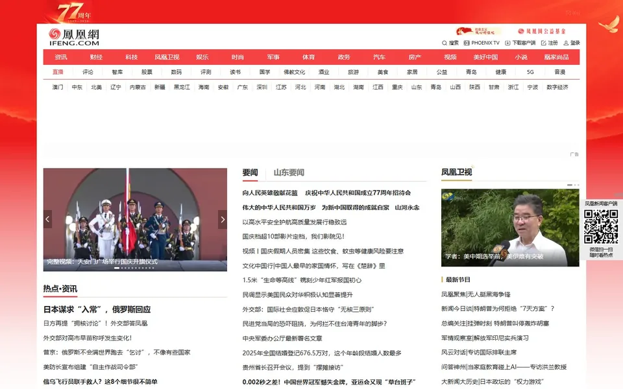Open 房产 in main navigation
This screenshot has width=623, height=389.
tap(415, 57)
